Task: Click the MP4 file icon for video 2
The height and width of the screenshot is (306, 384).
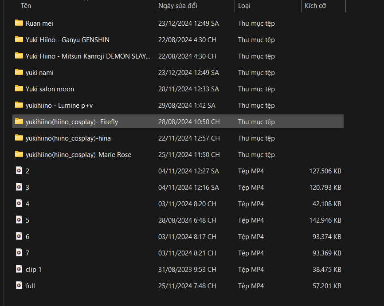Action: [x=19, y=171]
